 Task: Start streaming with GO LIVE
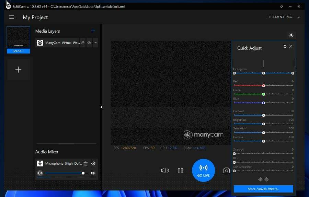coord(203,170)
